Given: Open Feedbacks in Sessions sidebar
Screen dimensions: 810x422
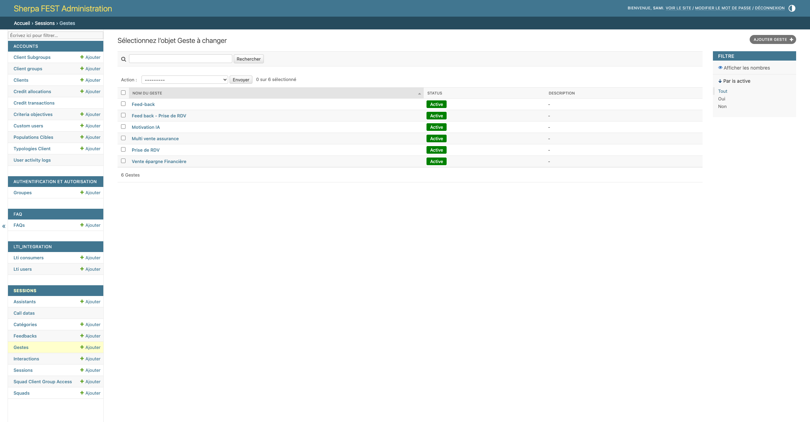Looking at the screenshot, I should pyautogui.click(x=25, y=336).
